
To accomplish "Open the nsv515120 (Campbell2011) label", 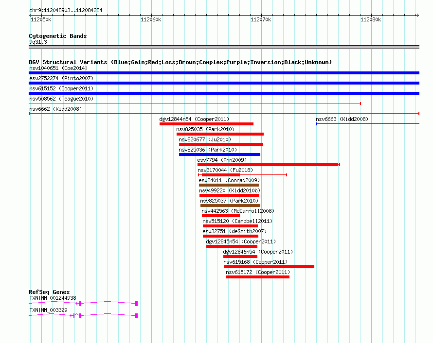I will pyautogui.click(x=237, y=221).
